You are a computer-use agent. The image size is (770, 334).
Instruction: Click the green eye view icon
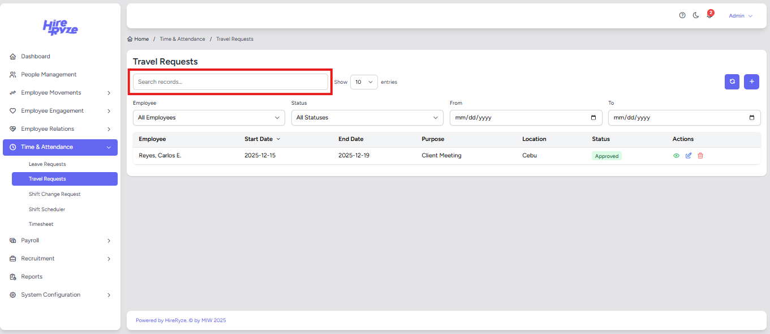pyautogui.click(x=676, y=156)
